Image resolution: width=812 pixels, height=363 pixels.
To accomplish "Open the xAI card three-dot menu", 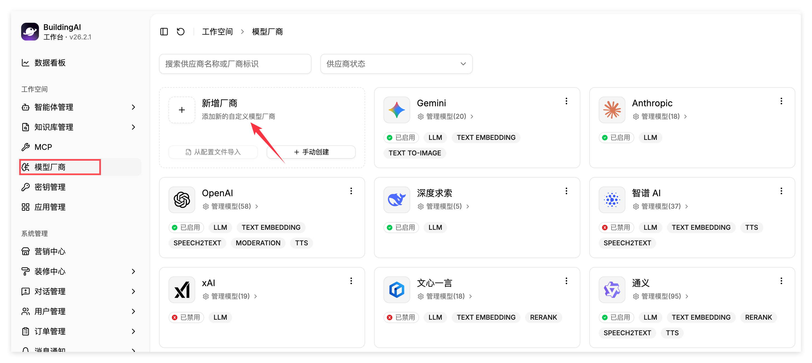I will [351, 281].
